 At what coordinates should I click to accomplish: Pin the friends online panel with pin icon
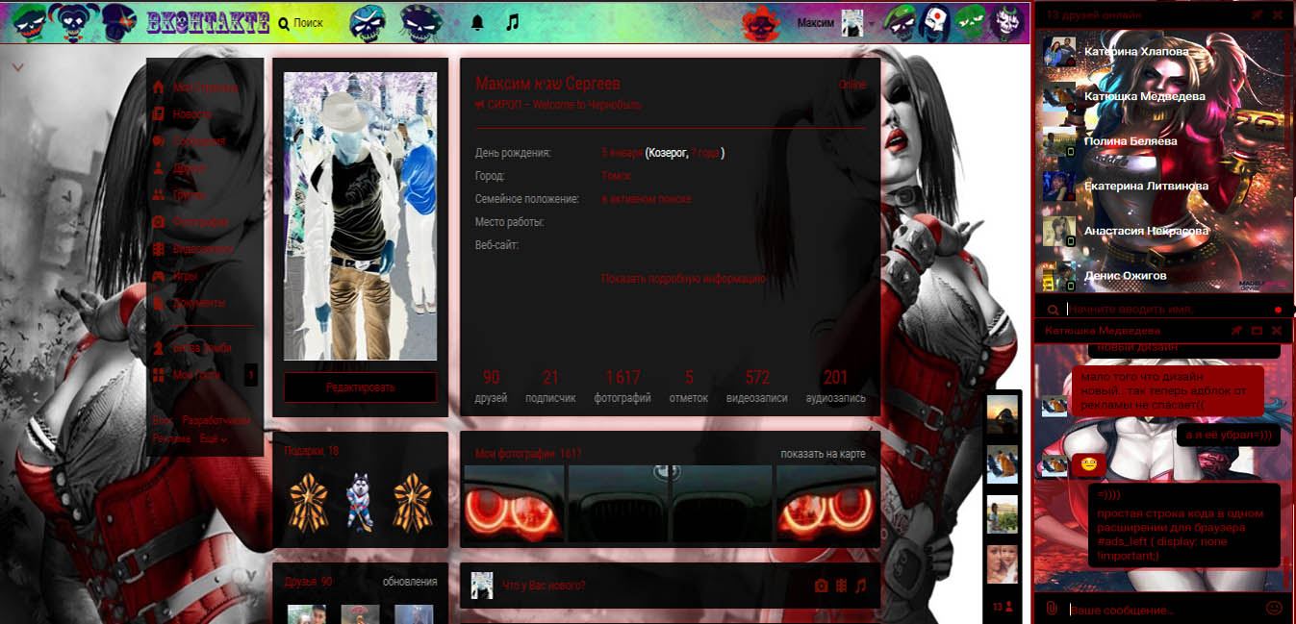point(1257,15)
